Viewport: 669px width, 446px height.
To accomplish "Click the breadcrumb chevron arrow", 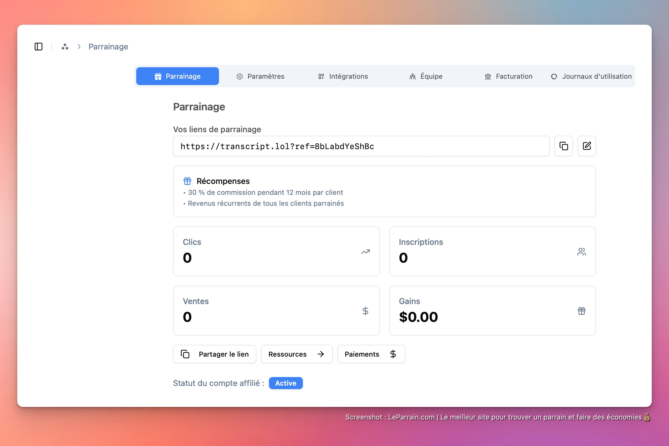I will [x=79, y=47].
